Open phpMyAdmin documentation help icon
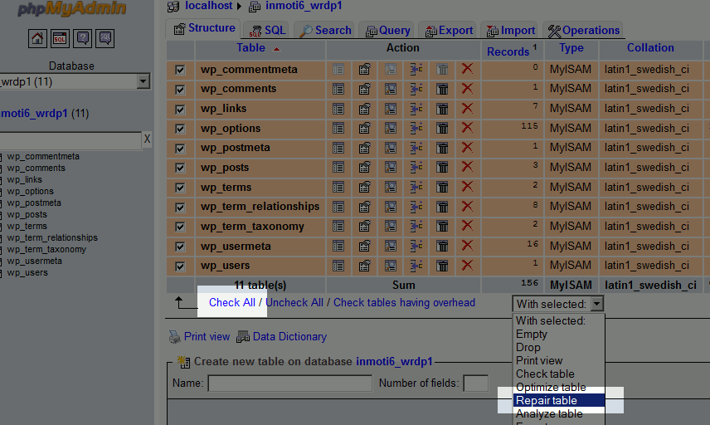Viewport: 710px width, 425px height. [x=82, y=38]
